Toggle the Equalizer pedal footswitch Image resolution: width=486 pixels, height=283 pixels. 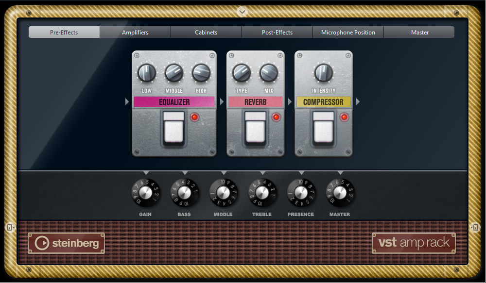(174, 128)
